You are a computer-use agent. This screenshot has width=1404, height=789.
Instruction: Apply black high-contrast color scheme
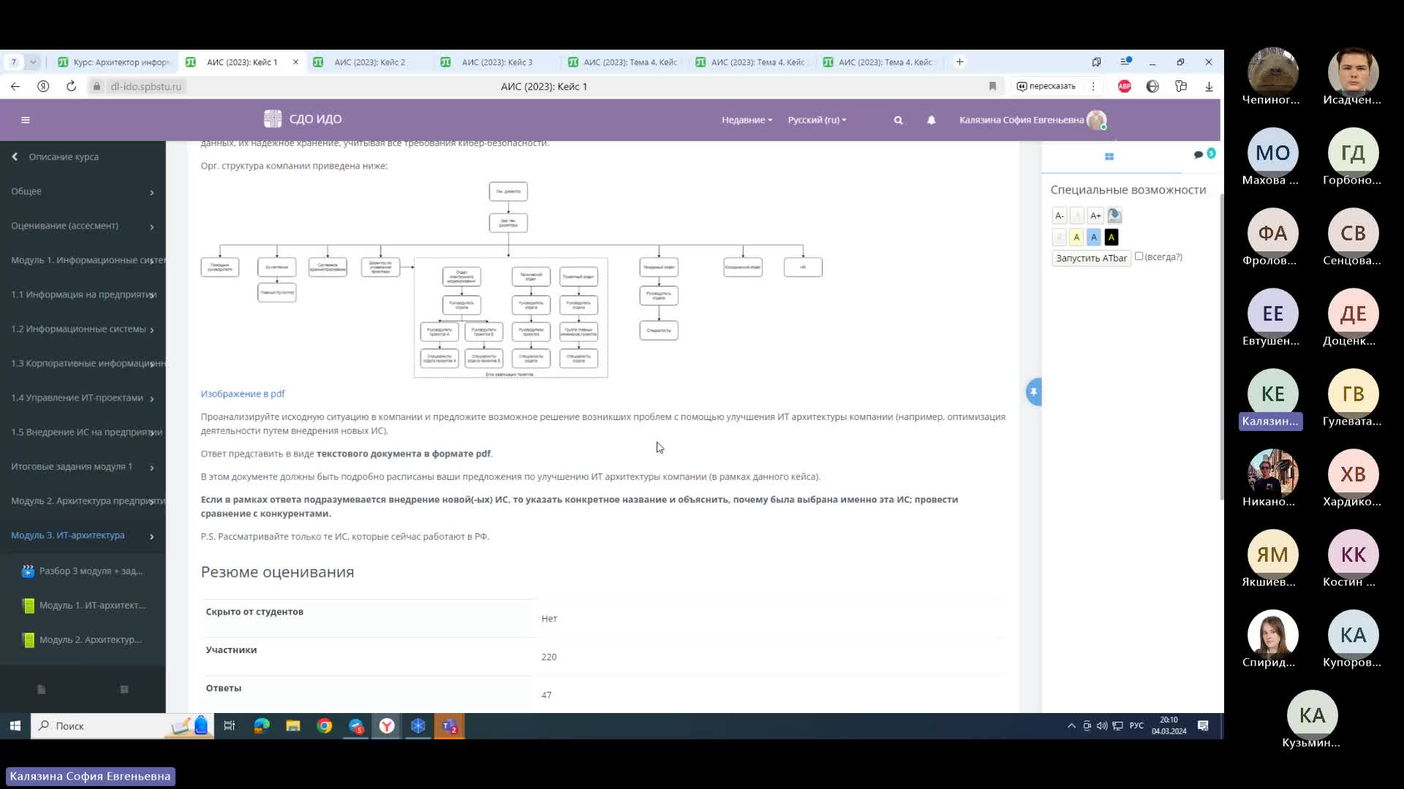point(1111,237)
